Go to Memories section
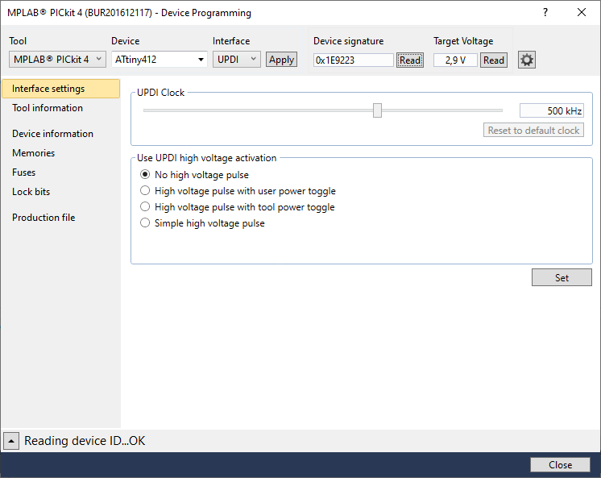This screenshot has width=601, height=478. pyautogui.click(x=33, y=152)
